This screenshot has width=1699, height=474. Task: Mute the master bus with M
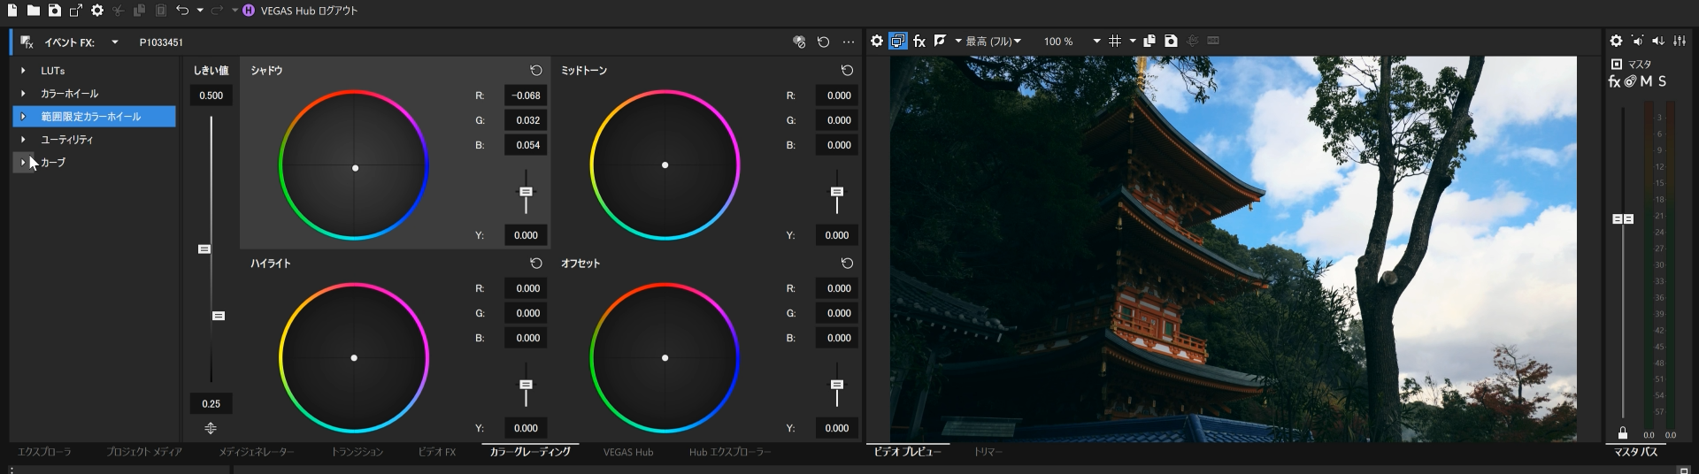point(1646,81)
